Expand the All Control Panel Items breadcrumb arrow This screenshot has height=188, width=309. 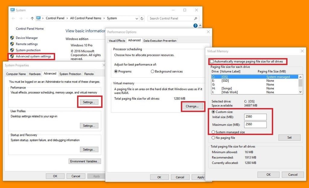tap(104, 18)
